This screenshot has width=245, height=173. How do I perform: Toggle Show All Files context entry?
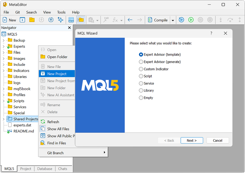coord(57,129)
